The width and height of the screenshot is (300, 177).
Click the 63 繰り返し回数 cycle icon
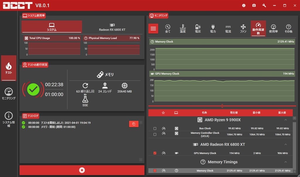tap(85, 85)
